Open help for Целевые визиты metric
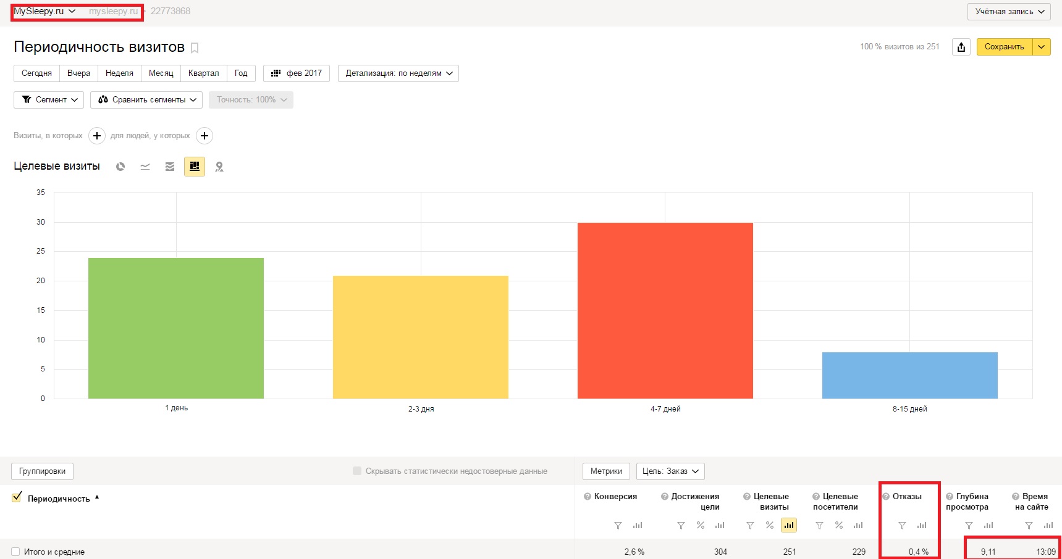1062x559 pixels. (747, 497)
